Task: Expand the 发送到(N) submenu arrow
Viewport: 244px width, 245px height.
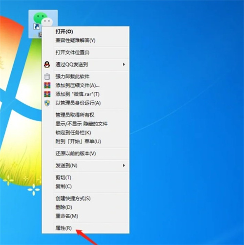Action: point(124,166)
